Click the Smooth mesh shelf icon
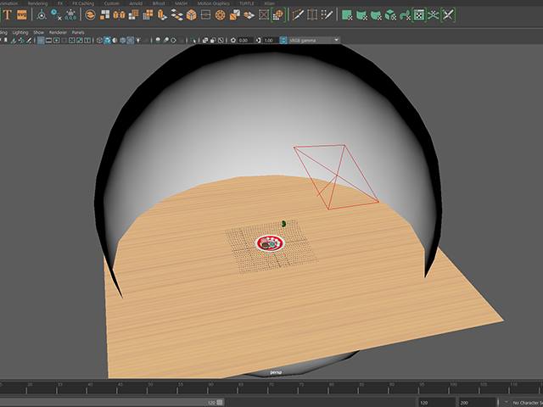 tap(134, 15)
